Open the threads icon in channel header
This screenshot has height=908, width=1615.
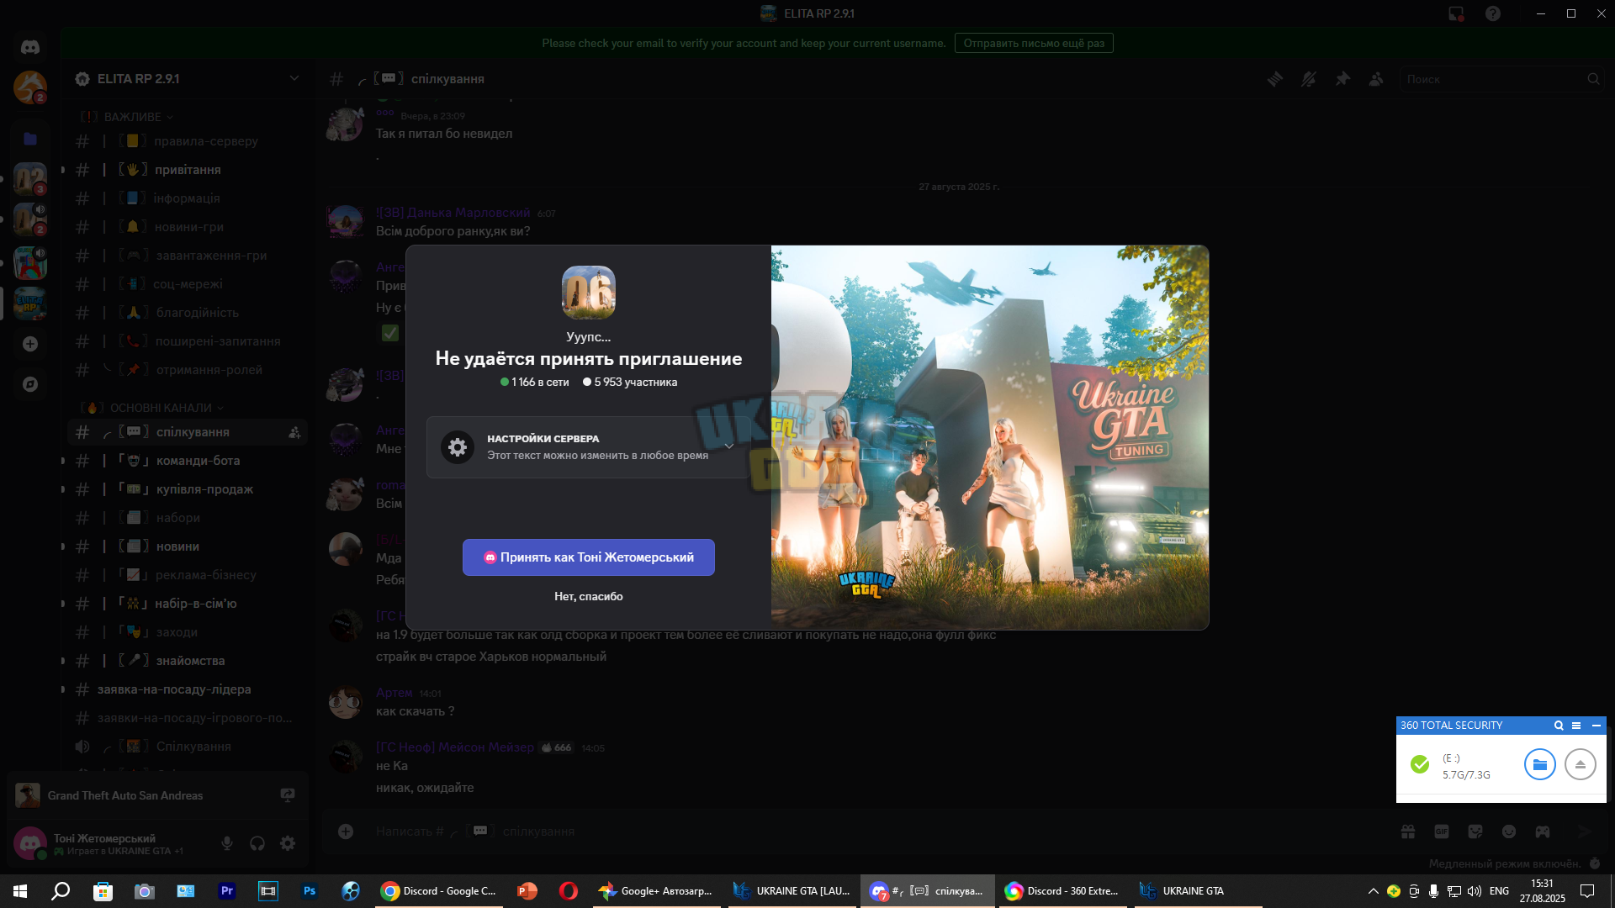(x=1275, y=79)
